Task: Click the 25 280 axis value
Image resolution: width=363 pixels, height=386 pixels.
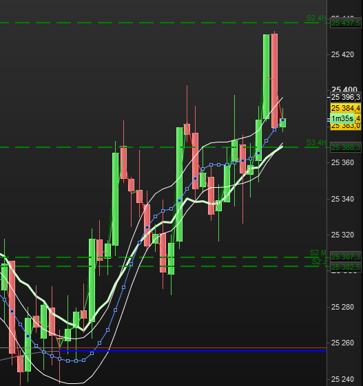Action: click(x=342, y=308)
